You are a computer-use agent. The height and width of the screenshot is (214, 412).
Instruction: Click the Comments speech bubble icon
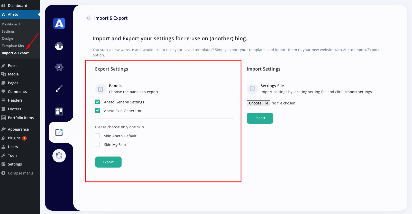3,92
